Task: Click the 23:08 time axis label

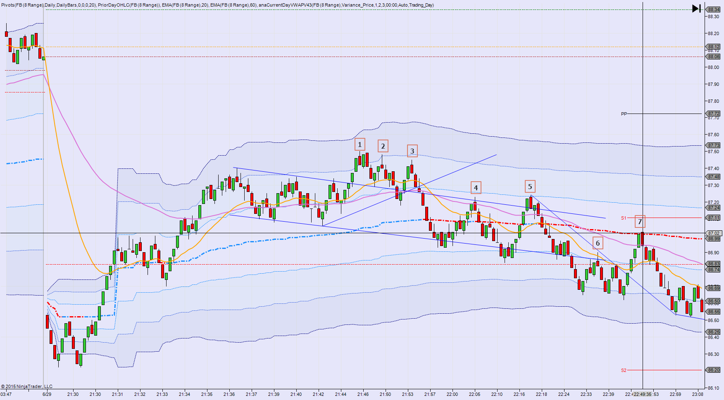Action: tap(698, 394)
